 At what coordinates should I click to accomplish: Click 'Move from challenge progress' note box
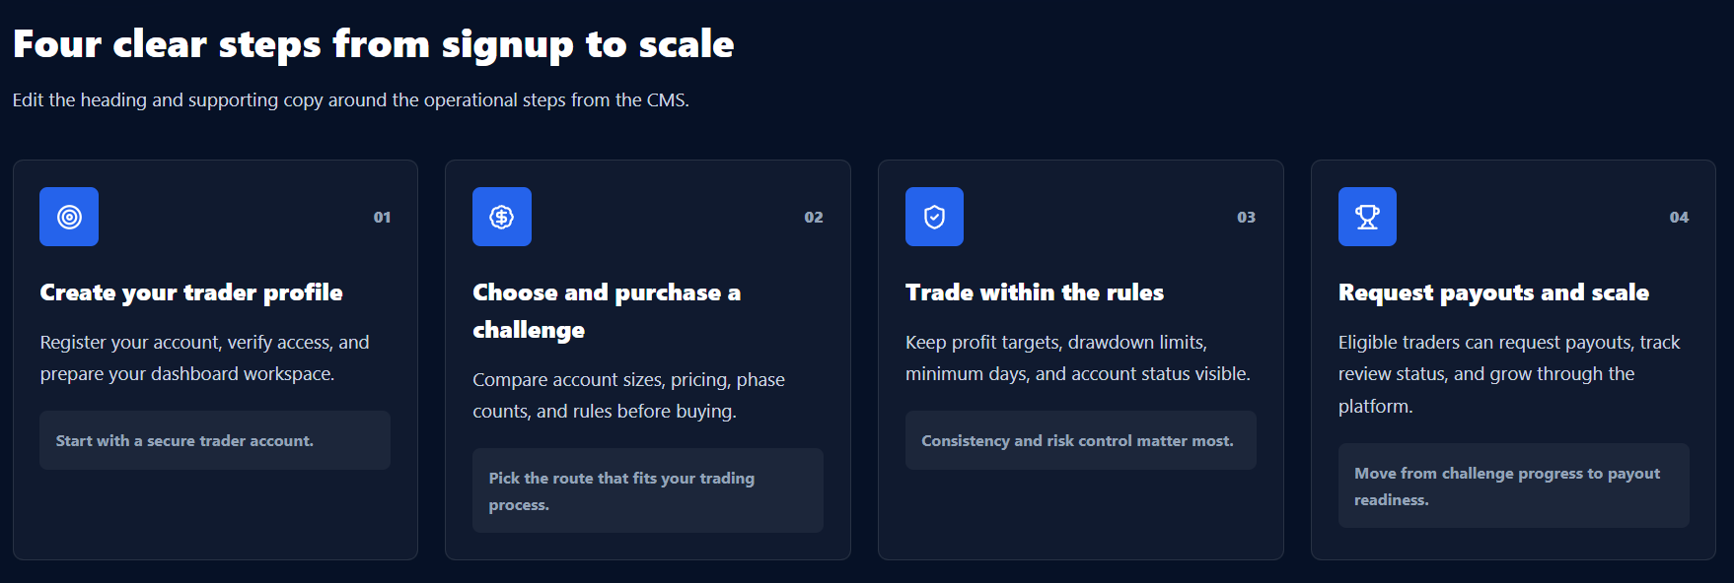[1514, 486]
